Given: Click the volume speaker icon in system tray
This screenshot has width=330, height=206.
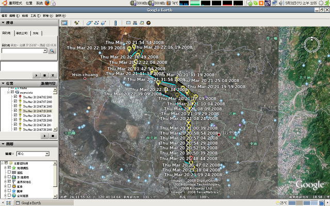Looking at the screenshot, I should pyautogui.click(x=281, y=3).
